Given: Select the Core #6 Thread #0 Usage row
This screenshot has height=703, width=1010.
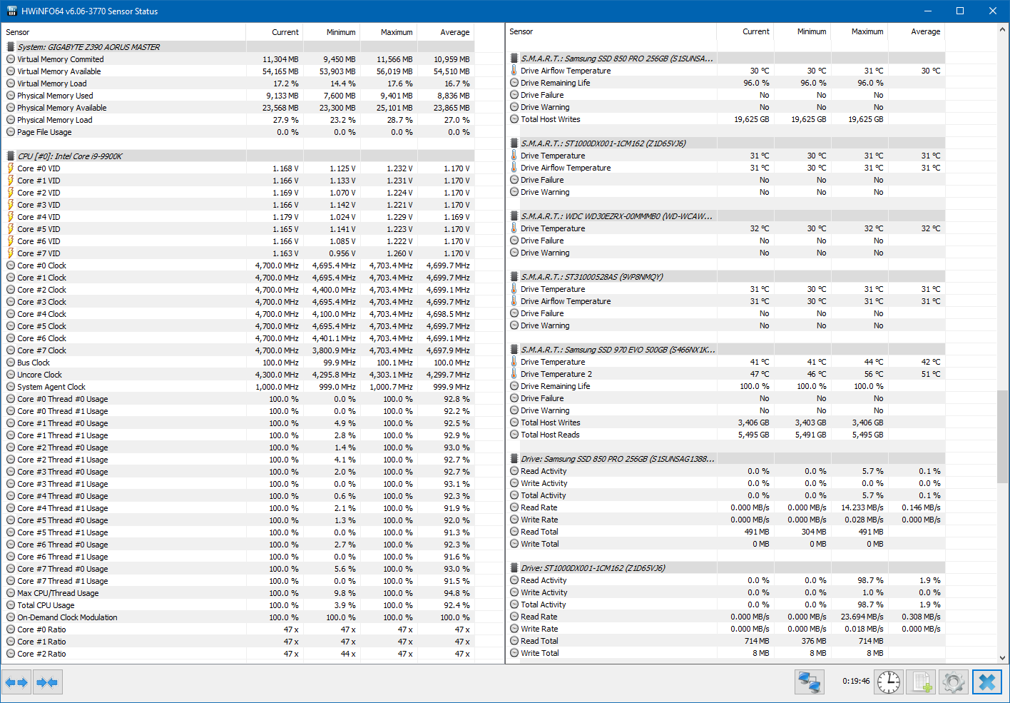Looking at the screenshot, I should pos(238,545).
